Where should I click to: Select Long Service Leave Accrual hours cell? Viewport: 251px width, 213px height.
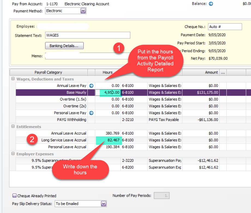tap(108, 140)
